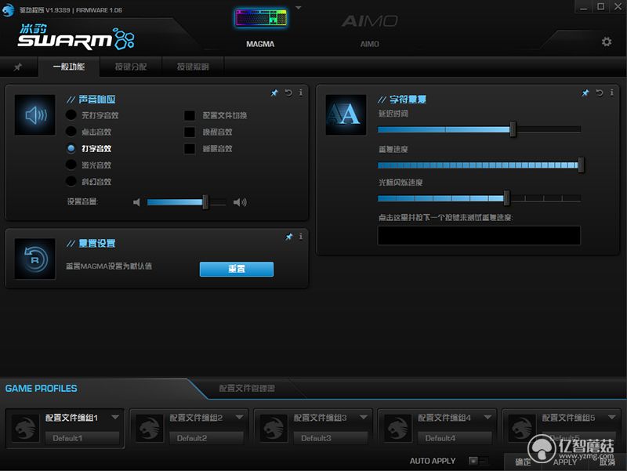Click the Default4 profile name field
Image resolution: width=627 pixels, height=471 pixels.
pos(455,438)
